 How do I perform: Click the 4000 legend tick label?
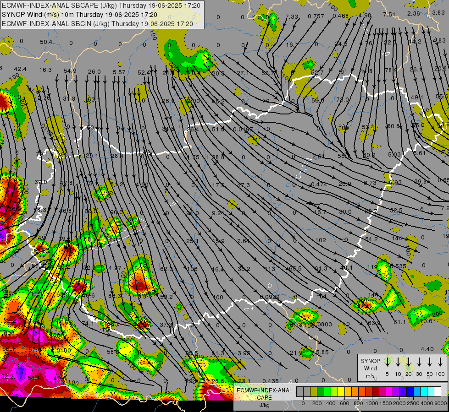427,403
